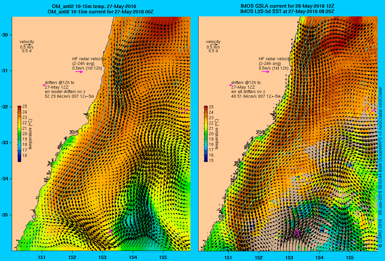Click the '25' label on the right colour bar
385x261 pixels.
click(211, 107)
